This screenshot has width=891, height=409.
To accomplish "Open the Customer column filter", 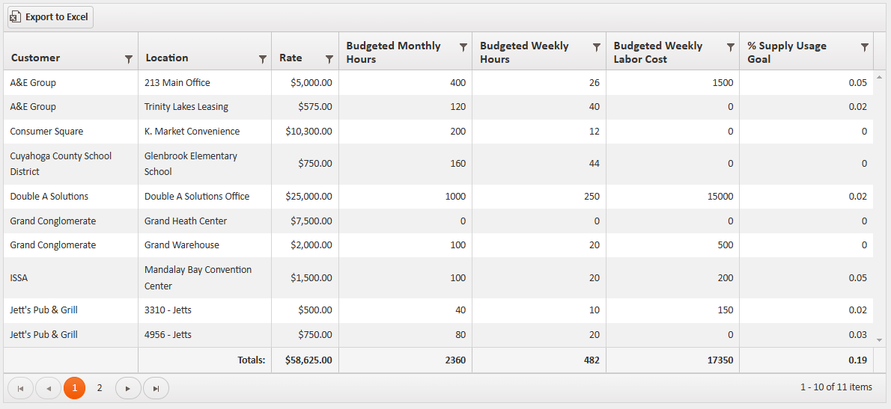I will (129, 59).
